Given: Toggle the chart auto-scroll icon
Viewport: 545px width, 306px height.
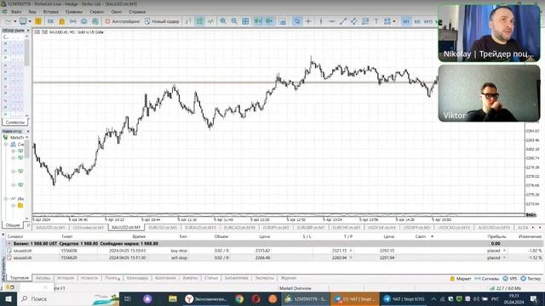Looking at the screenshot, I should pos(258,21).
